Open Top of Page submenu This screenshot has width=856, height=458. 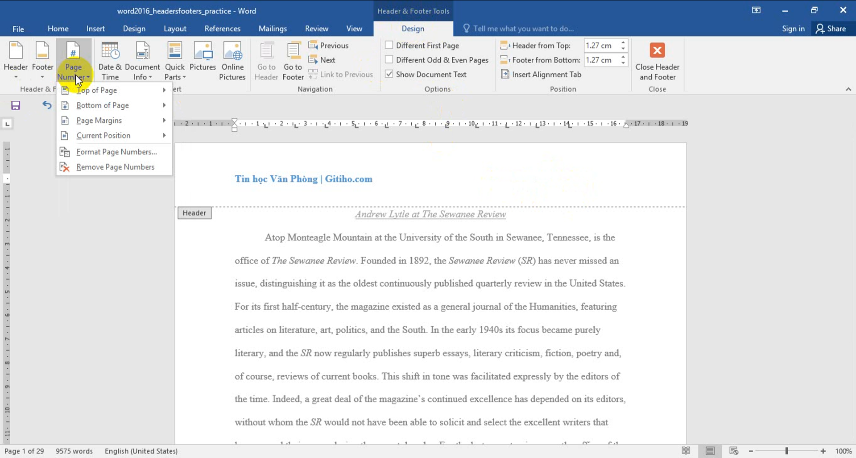pyautogui.click(x=114, y=90)
